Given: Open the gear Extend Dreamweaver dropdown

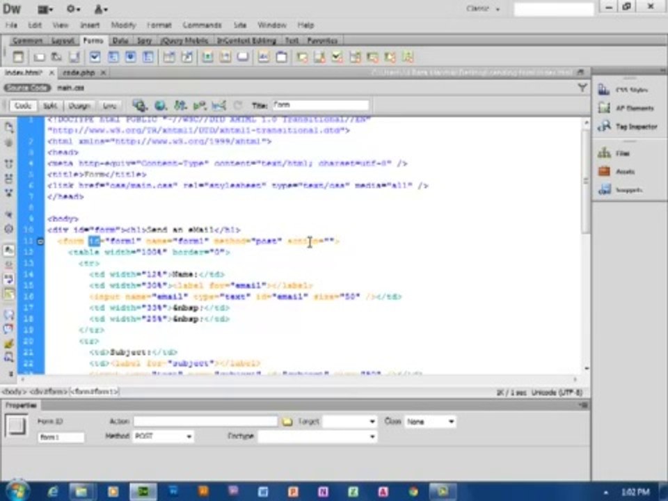Looking at the screenshot, I should click(73, 9).
